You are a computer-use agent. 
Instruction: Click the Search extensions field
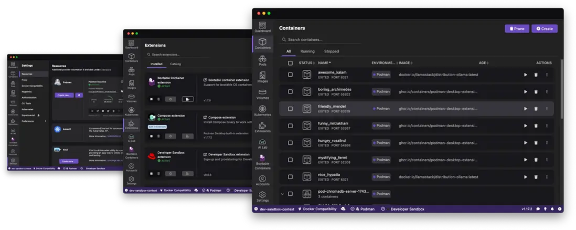(177, 55)
